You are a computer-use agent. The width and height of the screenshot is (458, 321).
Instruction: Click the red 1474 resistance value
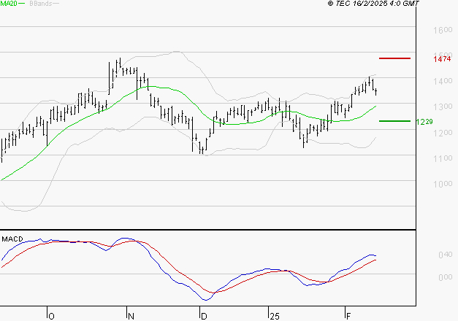442,59
